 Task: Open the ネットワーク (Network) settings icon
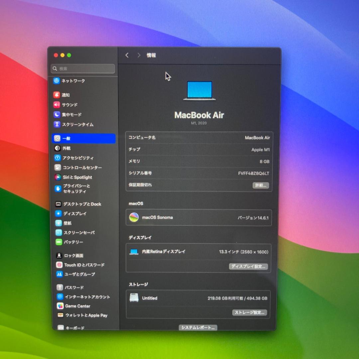point(57,81)
